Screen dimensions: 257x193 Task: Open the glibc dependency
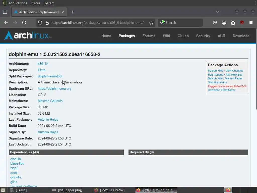coord(14,182)
